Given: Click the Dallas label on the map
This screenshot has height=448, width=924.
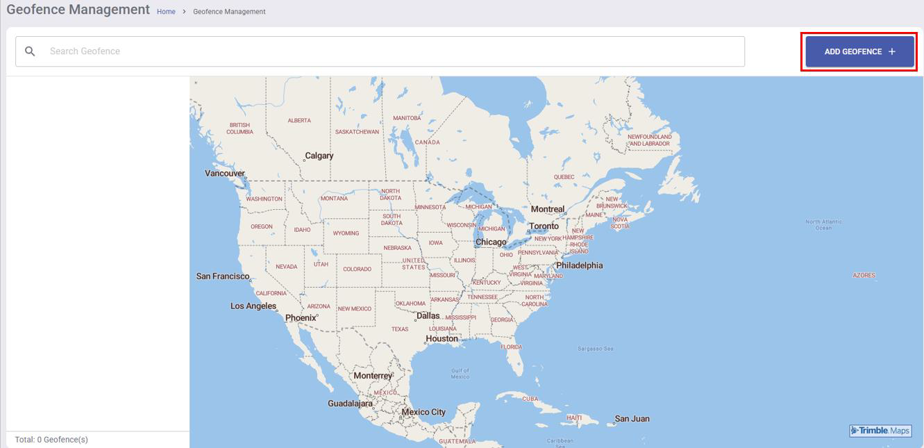Looking at the screenshot, I should [x=428, y=315].
